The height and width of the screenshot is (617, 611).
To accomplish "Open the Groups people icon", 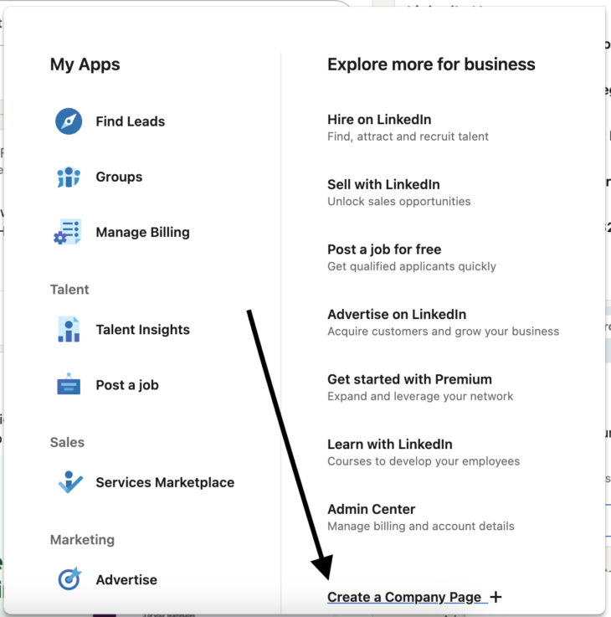I will [69, 177].
